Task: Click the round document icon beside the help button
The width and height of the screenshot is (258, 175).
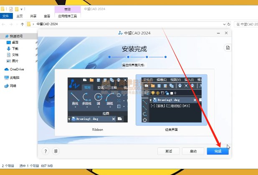Action: (x=56, y=151)
